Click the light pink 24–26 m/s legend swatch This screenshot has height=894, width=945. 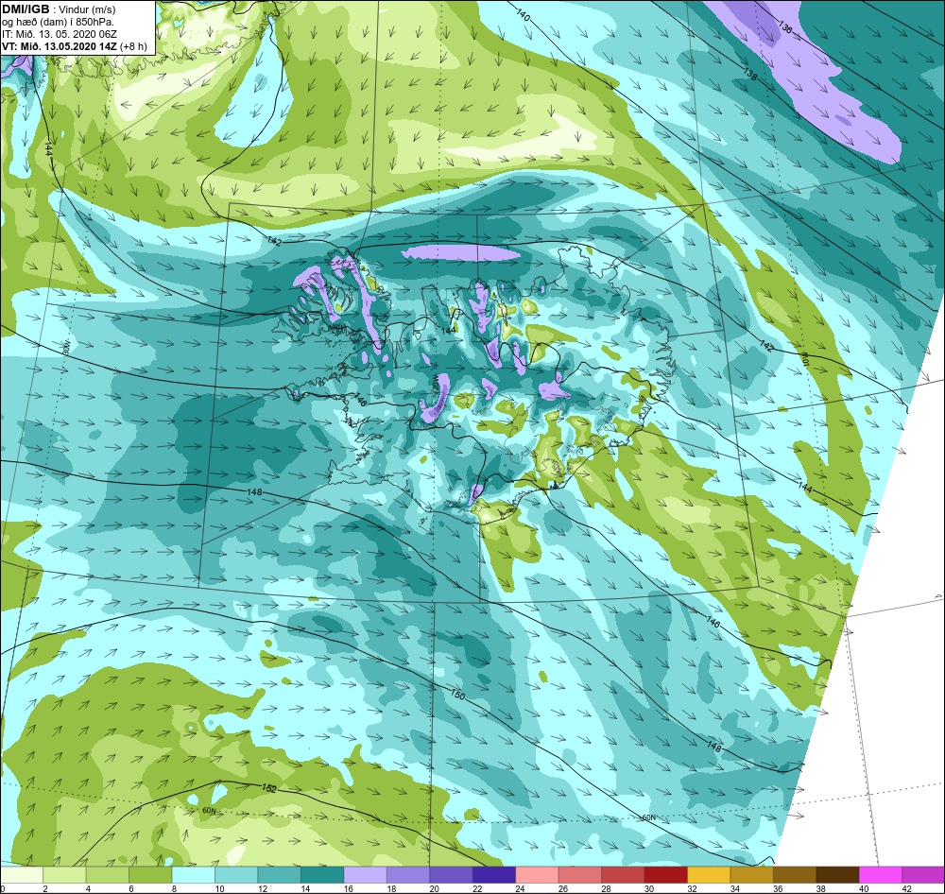(537, 875)
